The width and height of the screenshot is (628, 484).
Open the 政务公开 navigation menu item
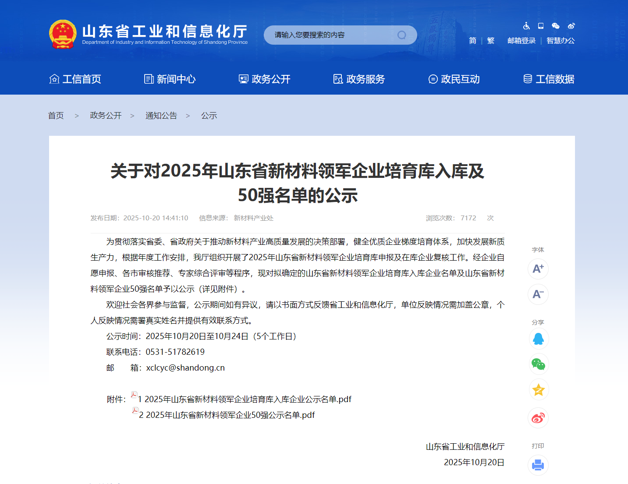point(265,79)
